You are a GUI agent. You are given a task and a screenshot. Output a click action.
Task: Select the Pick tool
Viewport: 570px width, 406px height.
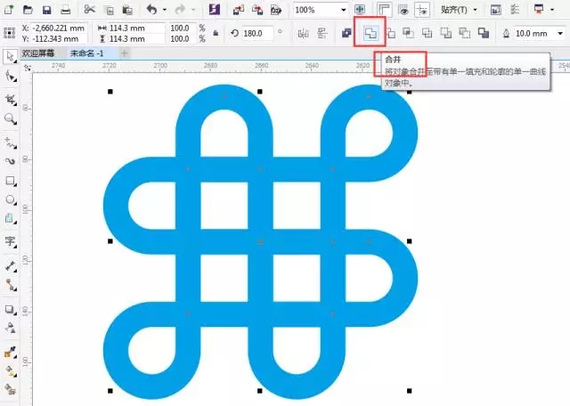click(10, 57)
